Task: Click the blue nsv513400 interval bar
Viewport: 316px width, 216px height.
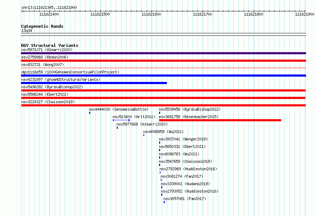Action: (x=121, y=120)
